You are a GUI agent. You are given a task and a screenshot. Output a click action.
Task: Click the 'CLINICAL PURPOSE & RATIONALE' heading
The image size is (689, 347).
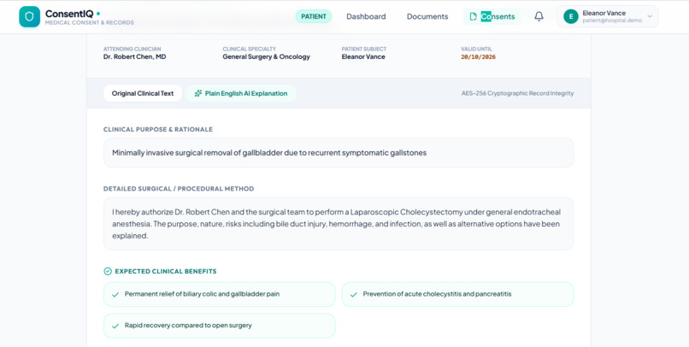(x=158, y=130)
